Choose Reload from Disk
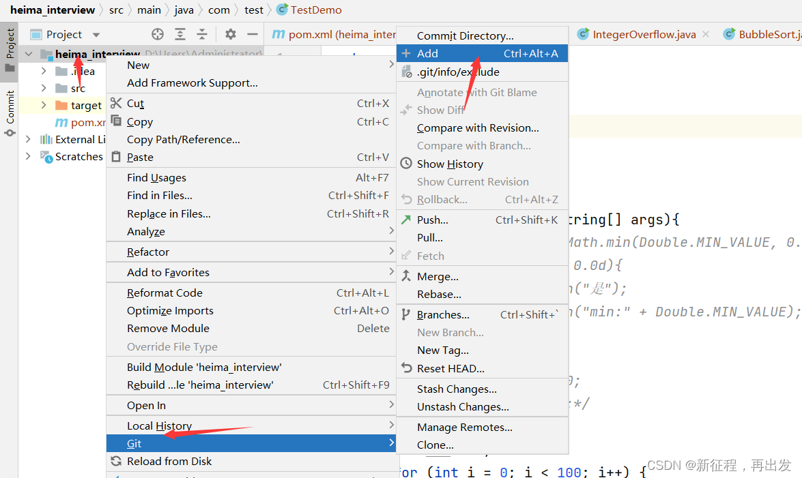The image size is (802, 478). click(251, 461)
